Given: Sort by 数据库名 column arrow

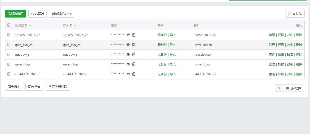Looking at the screenshot, I should (x=30, y=26).
